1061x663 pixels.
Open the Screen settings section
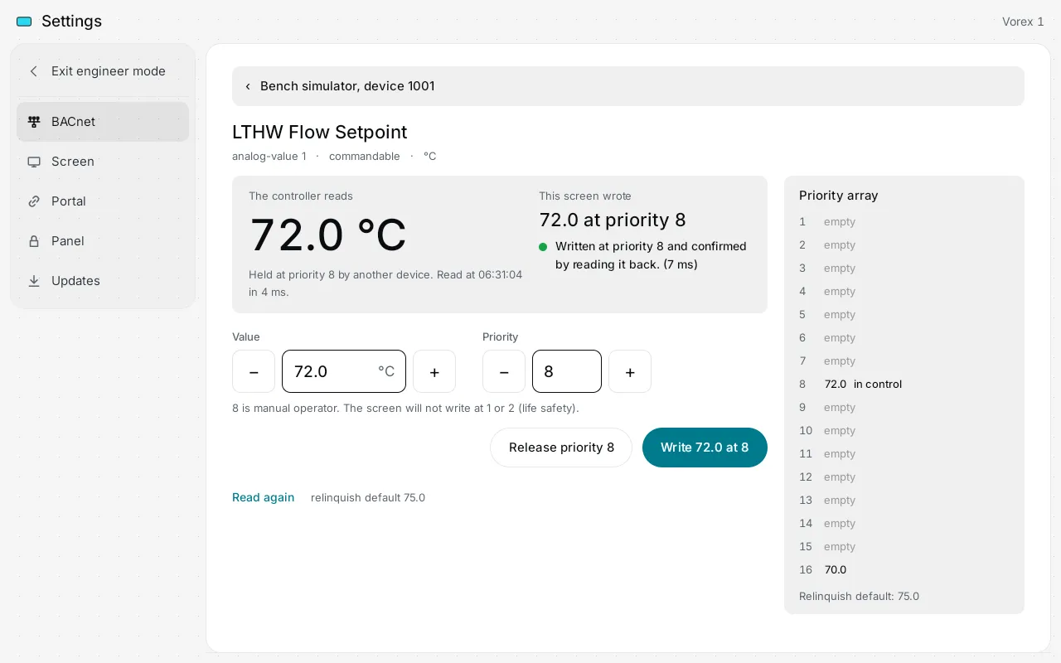click(103, 162)
